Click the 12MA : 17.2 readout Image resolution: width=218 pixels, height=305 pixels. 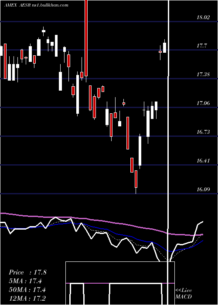point(27,298)
